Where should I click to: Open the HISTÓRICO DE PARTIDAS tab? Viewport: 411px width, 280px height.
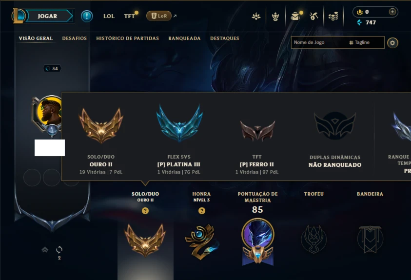[127, 38]
